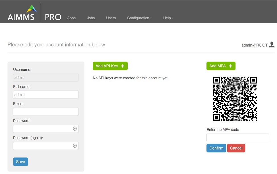
Task: Click the admin@ROOT user profile icon
Action: point(272,45)
